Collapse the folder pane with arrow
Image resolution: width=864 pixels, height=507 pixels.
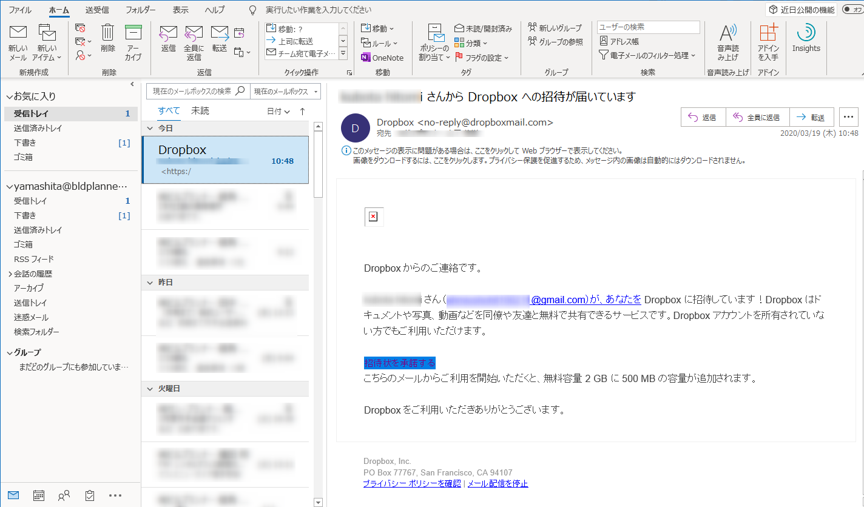[132, 84]
